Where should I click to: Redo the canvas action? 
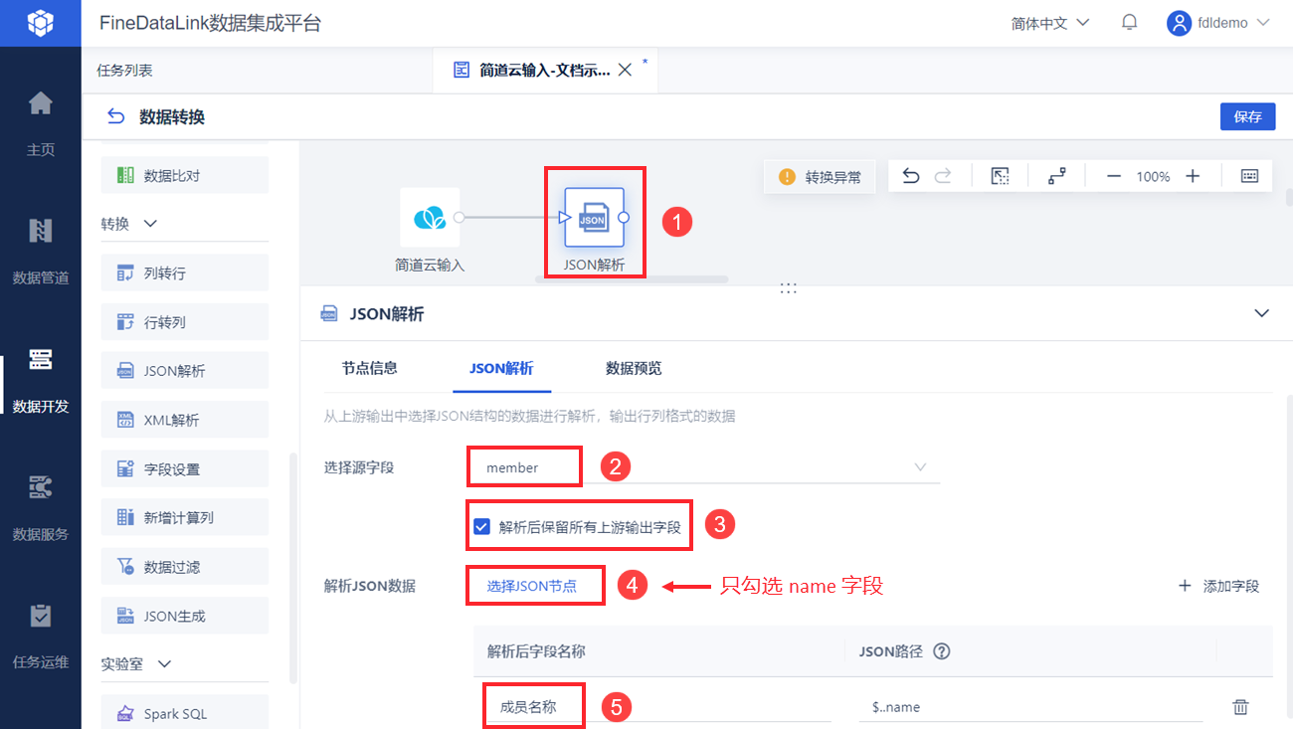[943, 176]
